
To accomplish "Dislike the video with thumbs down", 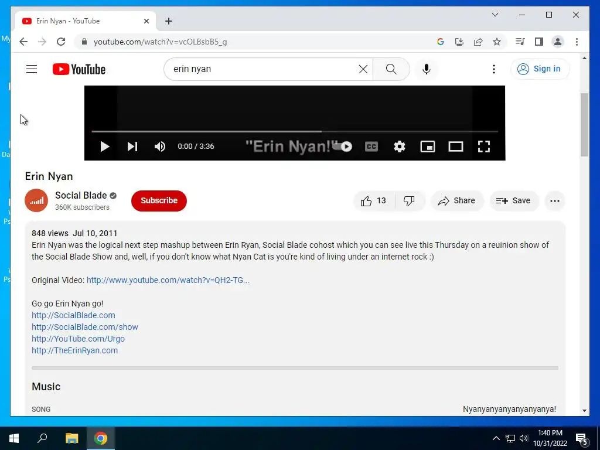I will (x=409, y=200).
